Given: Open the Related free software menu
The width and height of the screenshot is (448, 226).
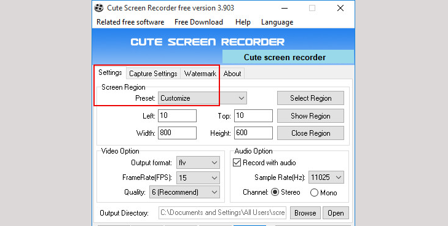Looking at the screenshot, I should click(130, 22).
